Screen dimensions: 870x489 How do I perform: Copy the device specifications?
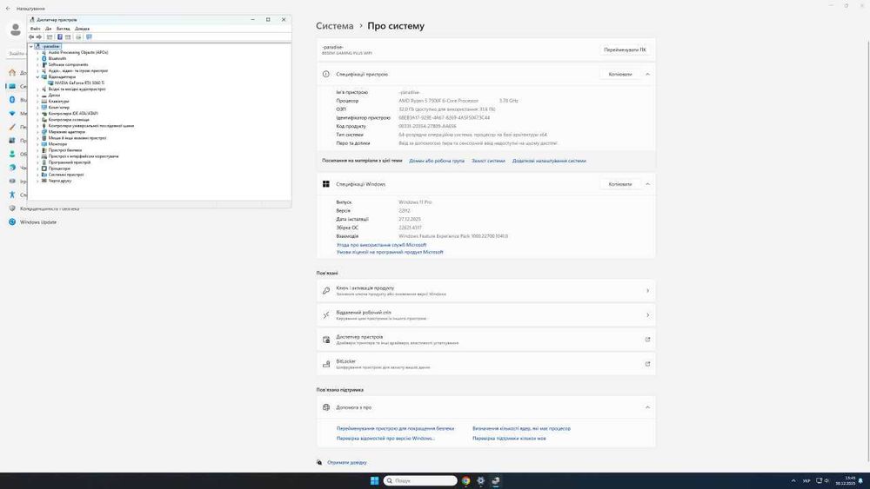[619, 74]
